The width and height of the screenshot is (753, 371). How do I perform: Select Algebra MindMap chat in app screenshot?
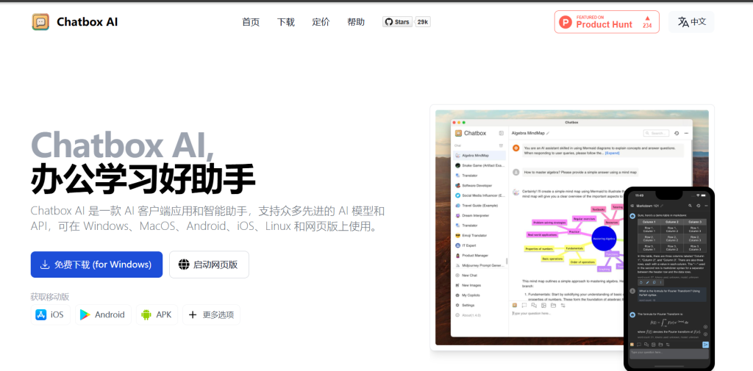479,156
